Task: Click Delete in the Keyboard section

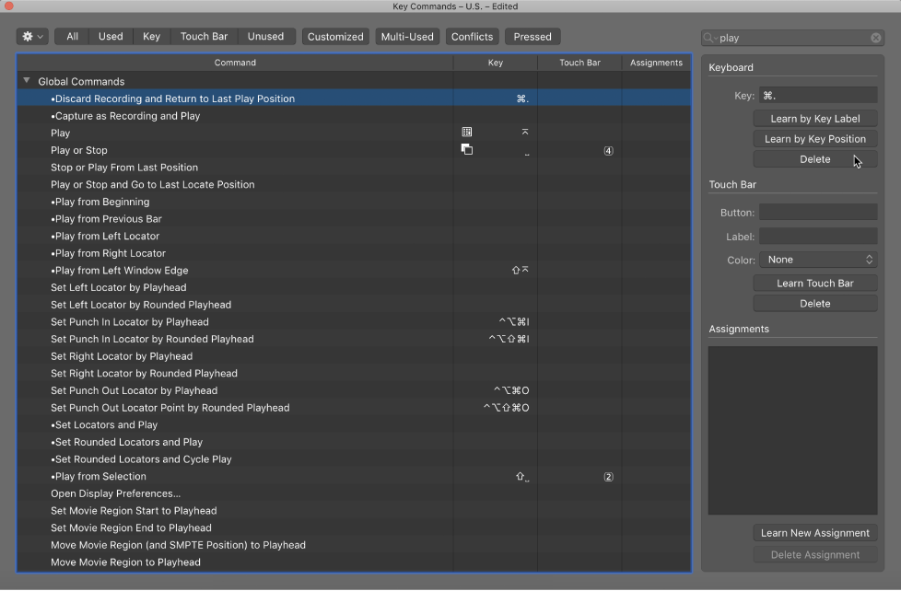Action: coord(814,159)
